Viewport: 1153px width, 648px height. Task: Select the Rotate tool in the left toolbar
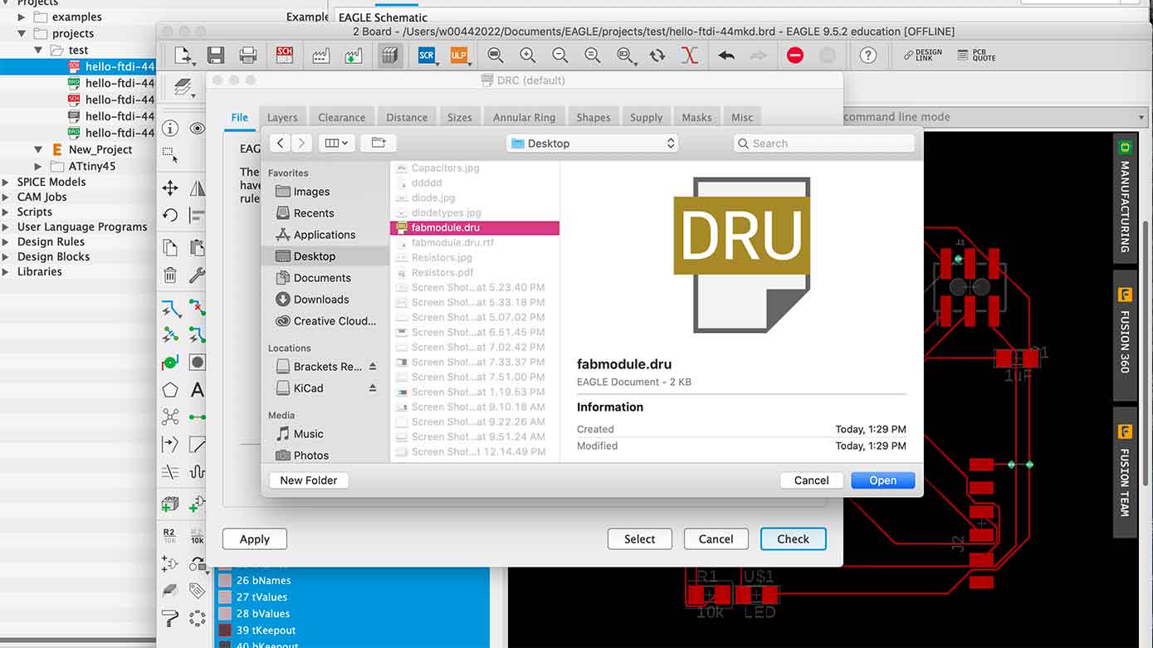[x=170, y=216]
